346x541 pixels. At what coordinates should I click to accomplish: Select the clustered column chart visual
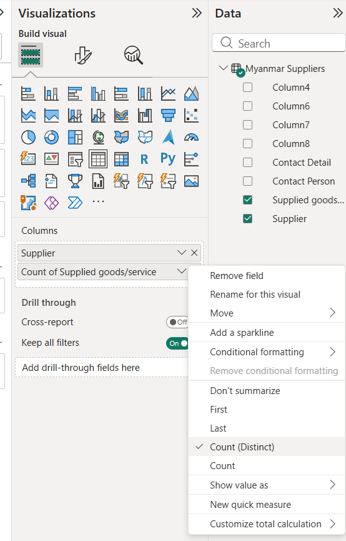[x=98, y=93]
